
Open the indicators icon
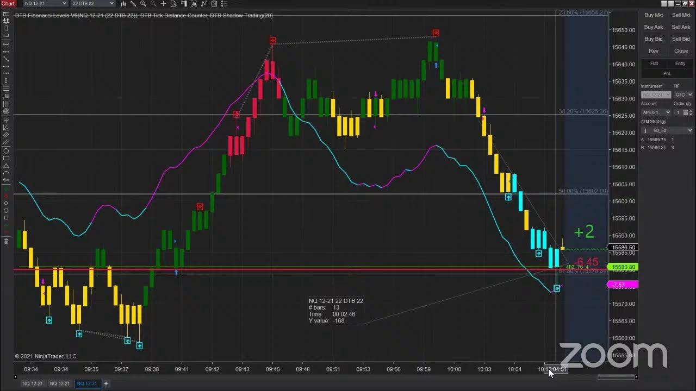tap(194, 4)
